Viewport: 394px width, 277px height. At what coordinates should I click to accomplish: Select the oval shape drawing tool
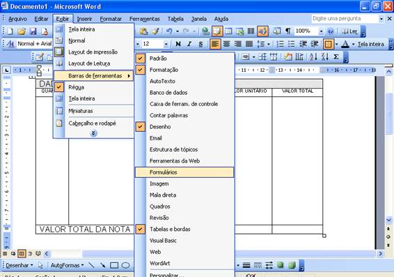(x=125, y=265)
